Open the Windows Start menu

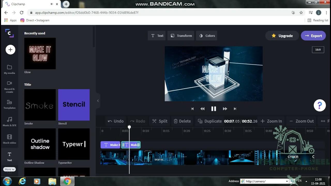click(x=7, y=181)
